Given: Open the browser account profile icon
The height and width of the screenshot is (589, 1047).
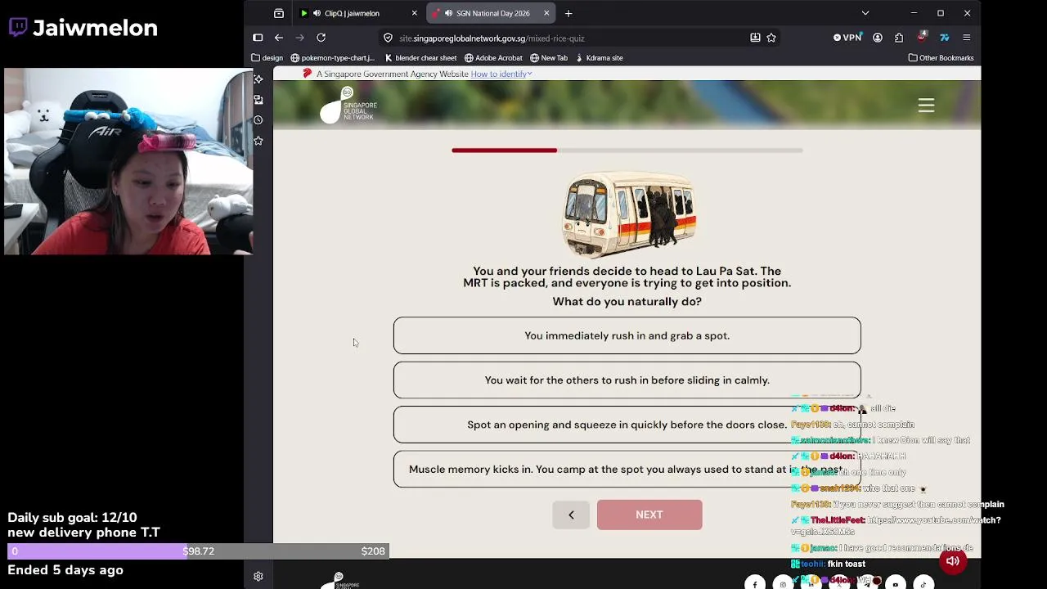Looking at the screenshot, I should click(x=878, y=38).
